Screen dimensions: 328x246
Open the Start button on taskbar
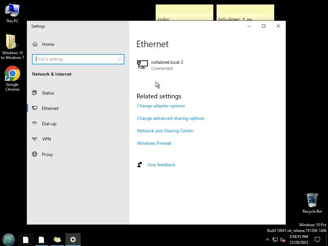(9, 240)
